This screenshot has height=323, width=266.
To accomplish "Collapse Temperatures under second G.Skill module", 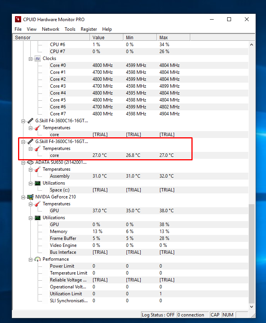I will click(x=30, y=149).
